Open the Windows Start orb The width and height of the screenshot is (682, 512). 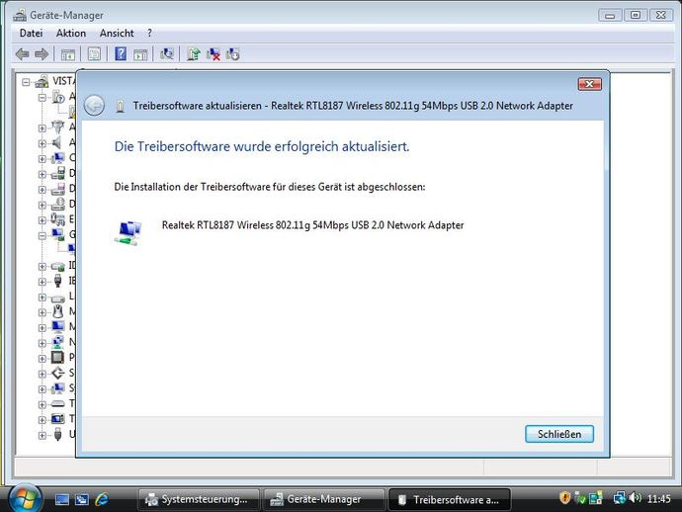point(25,498)
